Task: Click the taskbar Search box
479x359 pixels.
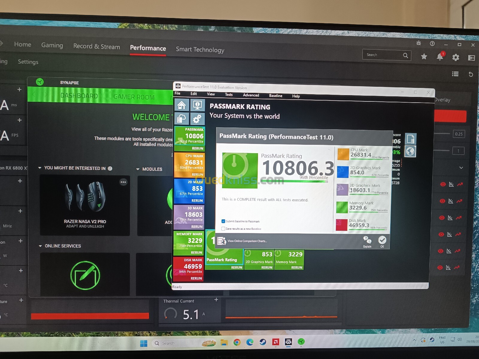Action: click(x=185, y=343)
